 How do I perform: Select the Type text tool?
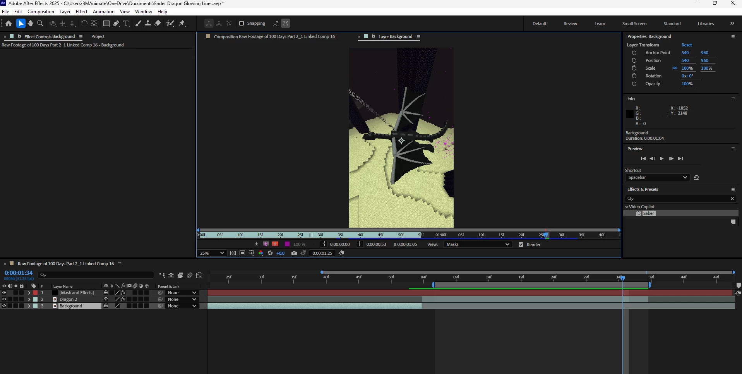(x=126, y=24)
